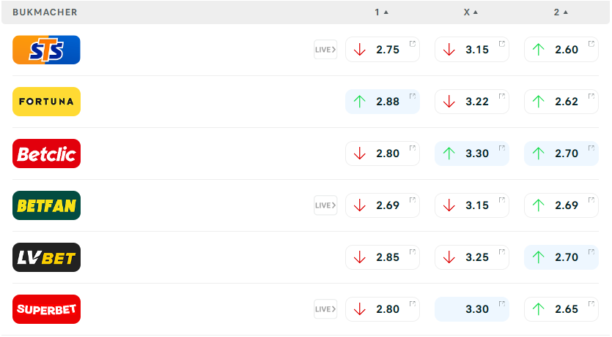Open the Superbet bookmaker logo
This screenshot has height=337, width=612.
click(46, 309)
